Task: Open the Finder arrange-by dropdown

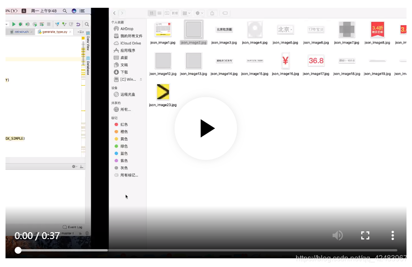Action: click(187, 13)
